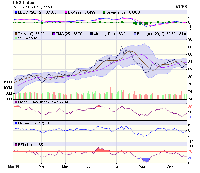
Task: Select the Money Flow Index legend marker
Action: tap(16, 102)
